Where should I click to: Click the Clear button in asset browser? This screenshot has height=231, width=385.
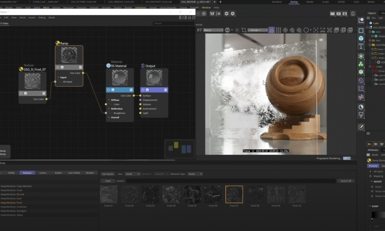pyautogui.click(x=108, y=181)
